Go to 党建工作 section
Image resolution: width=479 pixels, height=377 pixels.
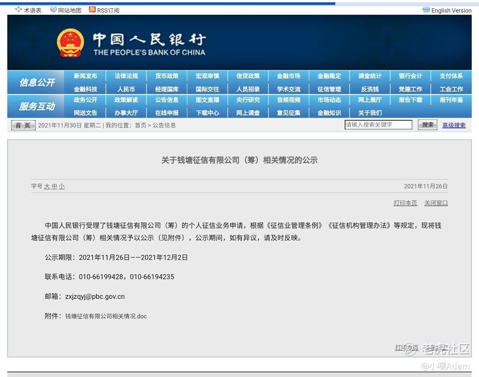click(410, 89)
